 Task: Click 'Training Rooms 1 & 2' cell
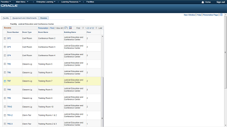click(x=47, y=115)
